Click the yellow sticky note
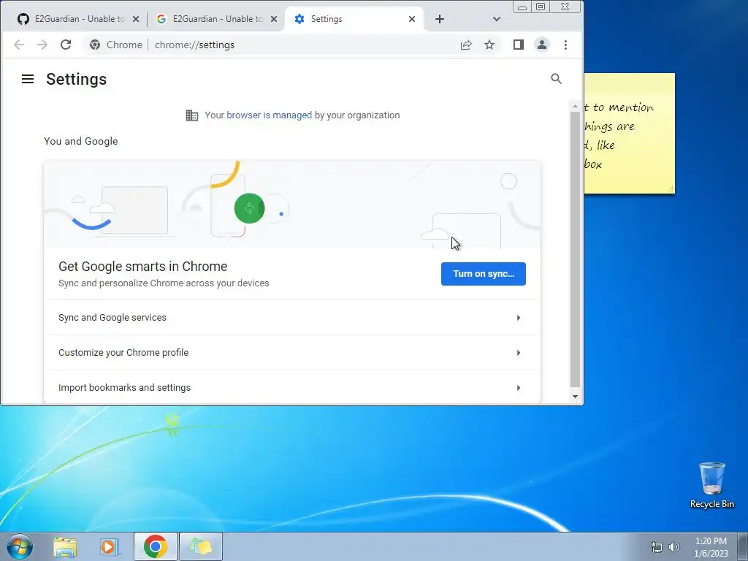Screen dimensions: 748x561 coord(629,134)
